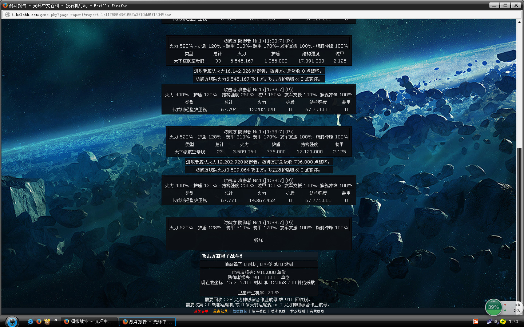524x327 pixels.
Task: Click the structure value 67.771.000
Action: pos(318,201)
